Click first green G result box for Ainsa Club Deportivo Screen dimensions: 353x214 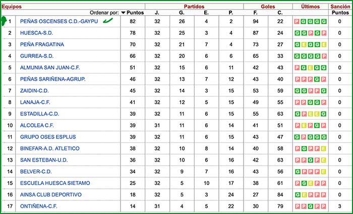(297, 195)
